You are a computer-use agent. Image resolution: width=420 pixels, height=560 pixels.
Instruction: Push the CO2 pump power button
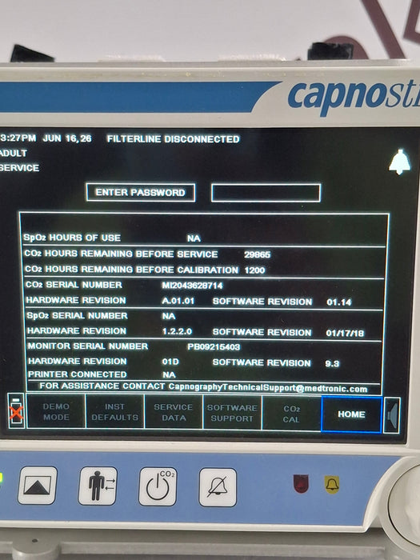158,486
